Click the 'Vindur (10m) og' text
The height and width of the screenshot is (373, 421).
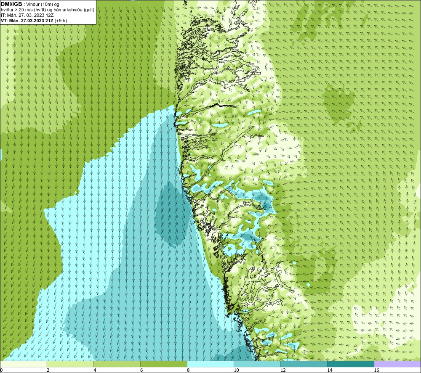click(43, 5)
